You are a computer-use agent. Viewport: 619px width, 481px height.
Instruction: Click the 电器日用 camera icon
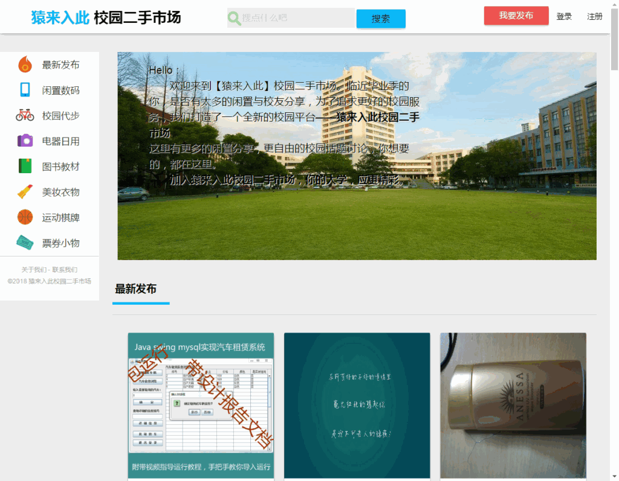pyautogui.click(x=25, y=141)
